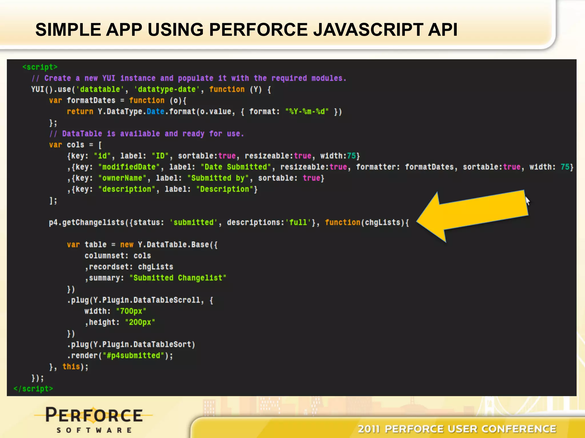Click 'var table = new Y.DataTable.Base({'
Image resolution: width=585 pixels, height=438 pixels.
point(142,245)
